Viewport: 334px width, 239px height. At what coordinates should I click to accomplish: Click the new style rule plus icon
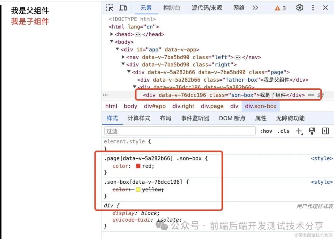299,131
